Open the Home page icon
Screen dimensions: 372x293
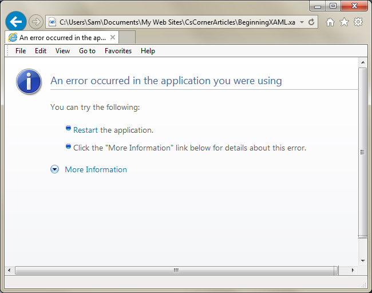[x=330, y=22]
